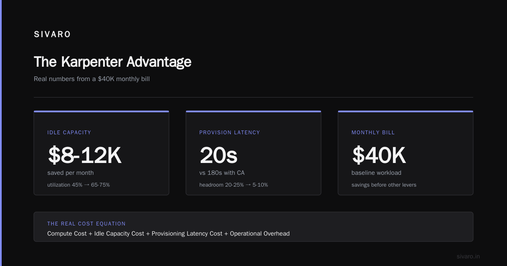Select the baseline workload text
Screen dimensions: 507x266
pos(376,173)
